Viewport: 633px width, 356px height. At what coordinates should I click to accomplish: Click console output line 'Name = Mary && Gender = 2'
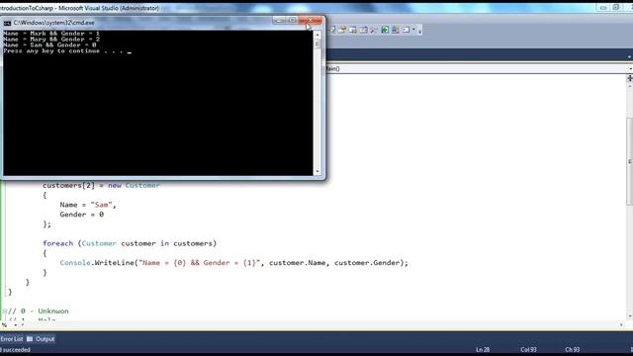click(x=51, y=40)
